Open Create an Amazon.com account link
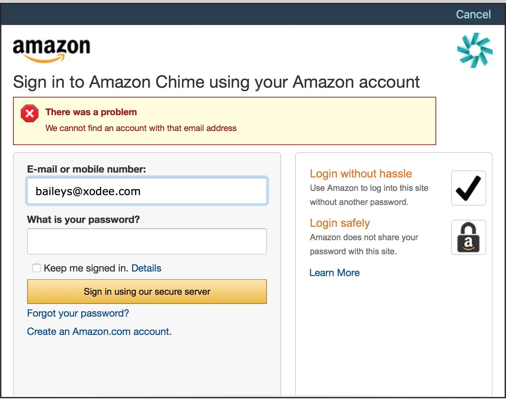506x399 pixels. click(x=99, y=332)
